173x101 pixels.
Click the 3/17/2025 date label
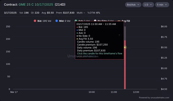[10, 13]
